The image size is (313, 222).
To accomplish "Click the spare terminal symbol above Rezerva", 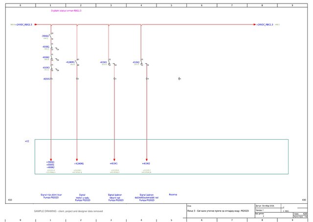I will [x=179, y=78].
